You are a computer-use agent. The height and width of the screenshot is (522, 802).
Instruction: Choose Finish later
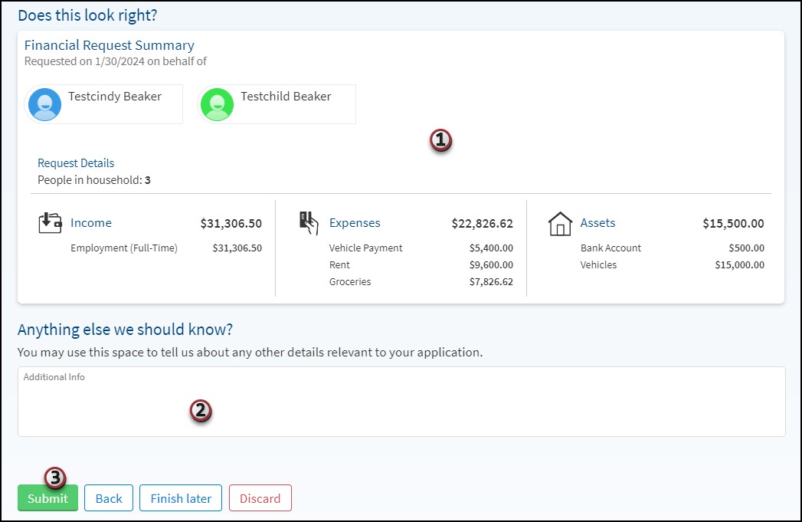181,498
